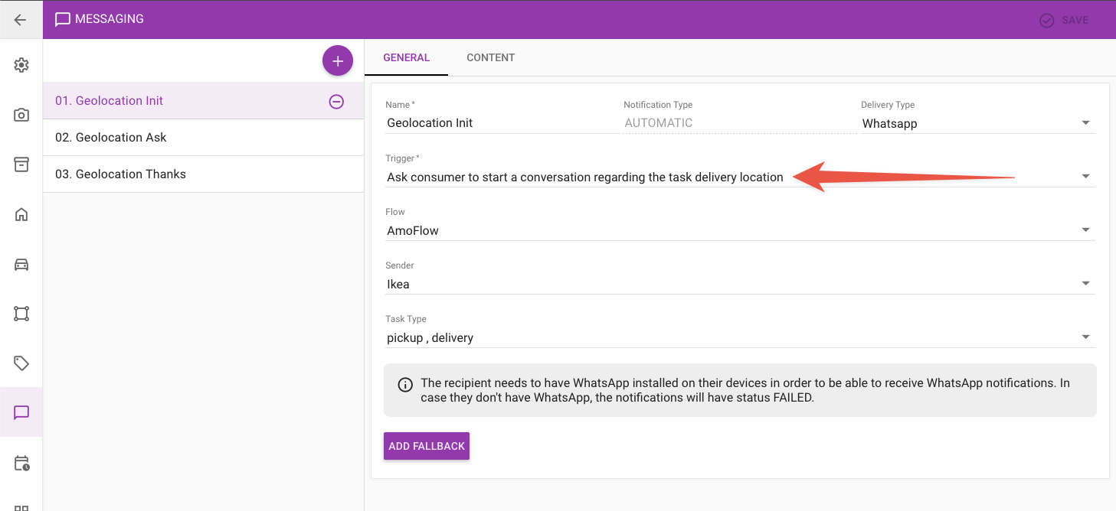Select 02. Geolocation Ask message
Viewport: 1116px width, 511px height.
pyautogui.click(x=203, y=138)
